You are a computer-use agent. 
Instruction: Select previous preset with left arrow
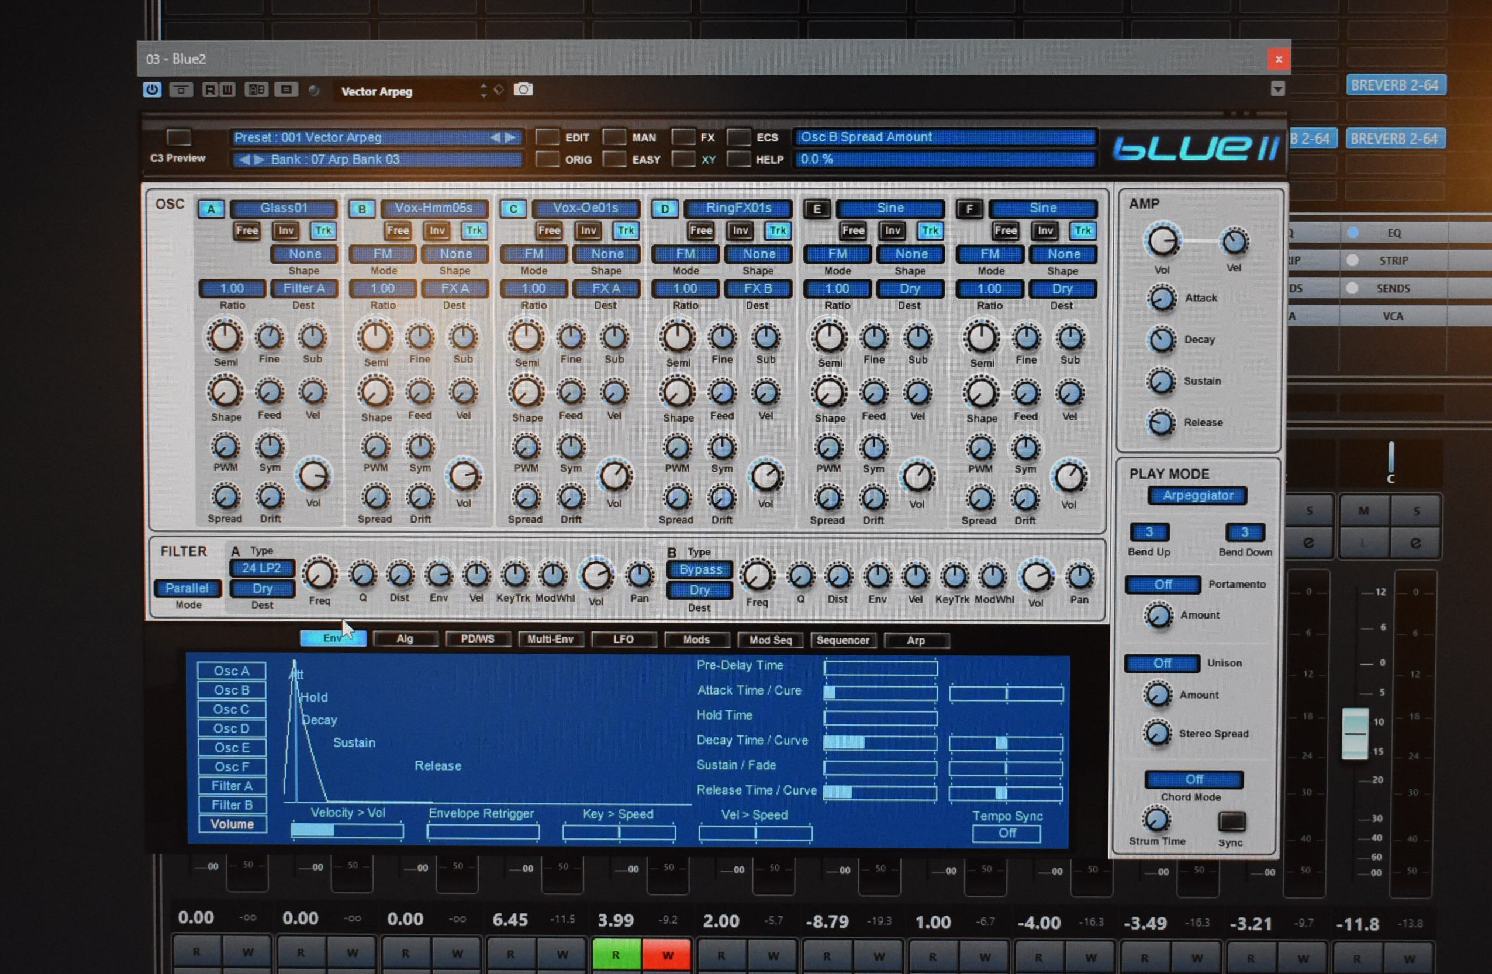tap(495, 137)
